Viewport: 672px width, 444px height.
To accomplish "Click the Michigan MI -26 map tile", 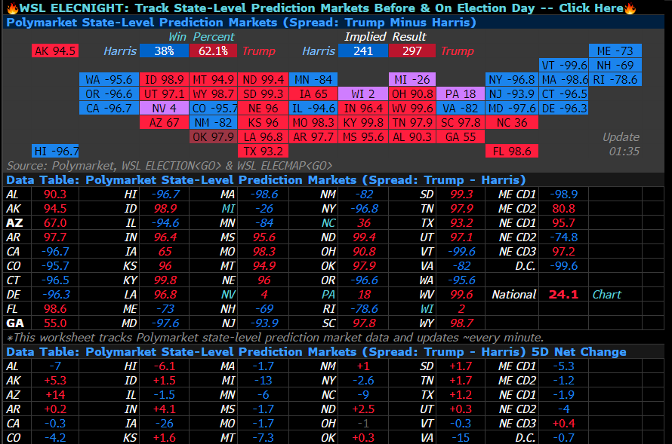I will (412, 80).
